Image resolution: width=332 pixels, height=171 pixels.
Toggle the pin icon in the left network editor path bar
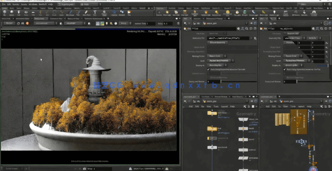pos(251,101)
